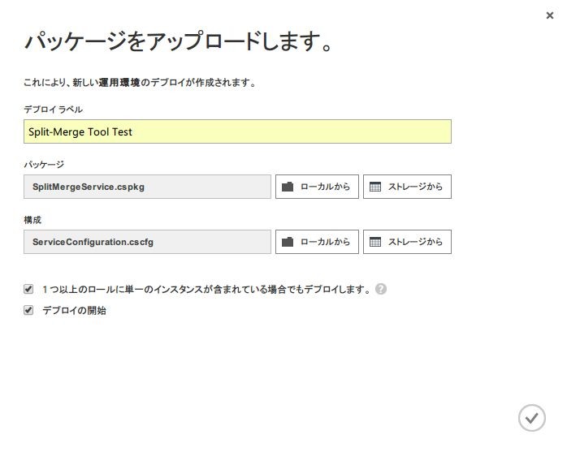Click the デプロイの開始 checkbox label text
This screenshot has width=567, height=452.
74,310
